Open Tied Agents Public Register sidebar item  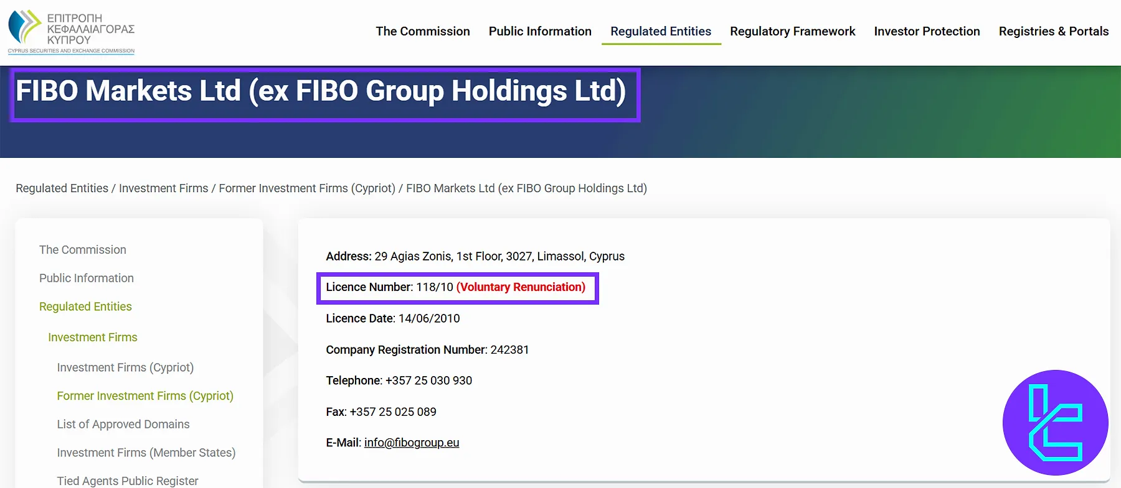[128, 481]
